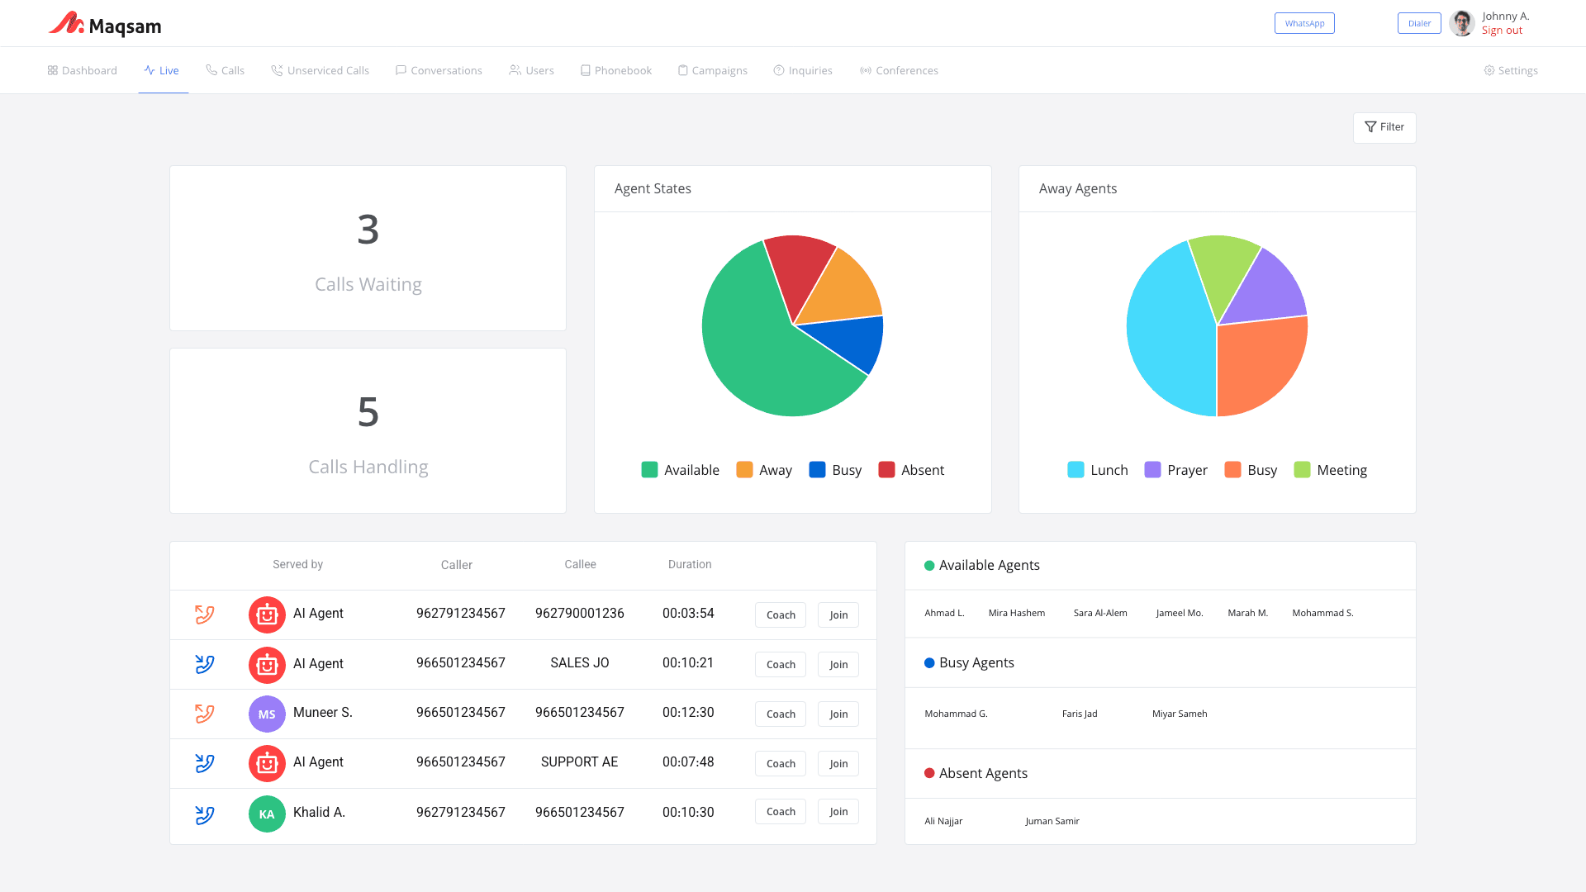1586x892 pixels.
Task: Click Johnny A. profile photo
Action: click(x=1462, y=23)
